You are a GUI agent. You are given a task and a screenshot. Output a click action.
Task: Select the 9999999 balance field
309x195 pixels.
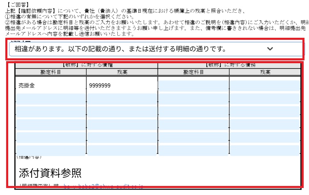121,86
